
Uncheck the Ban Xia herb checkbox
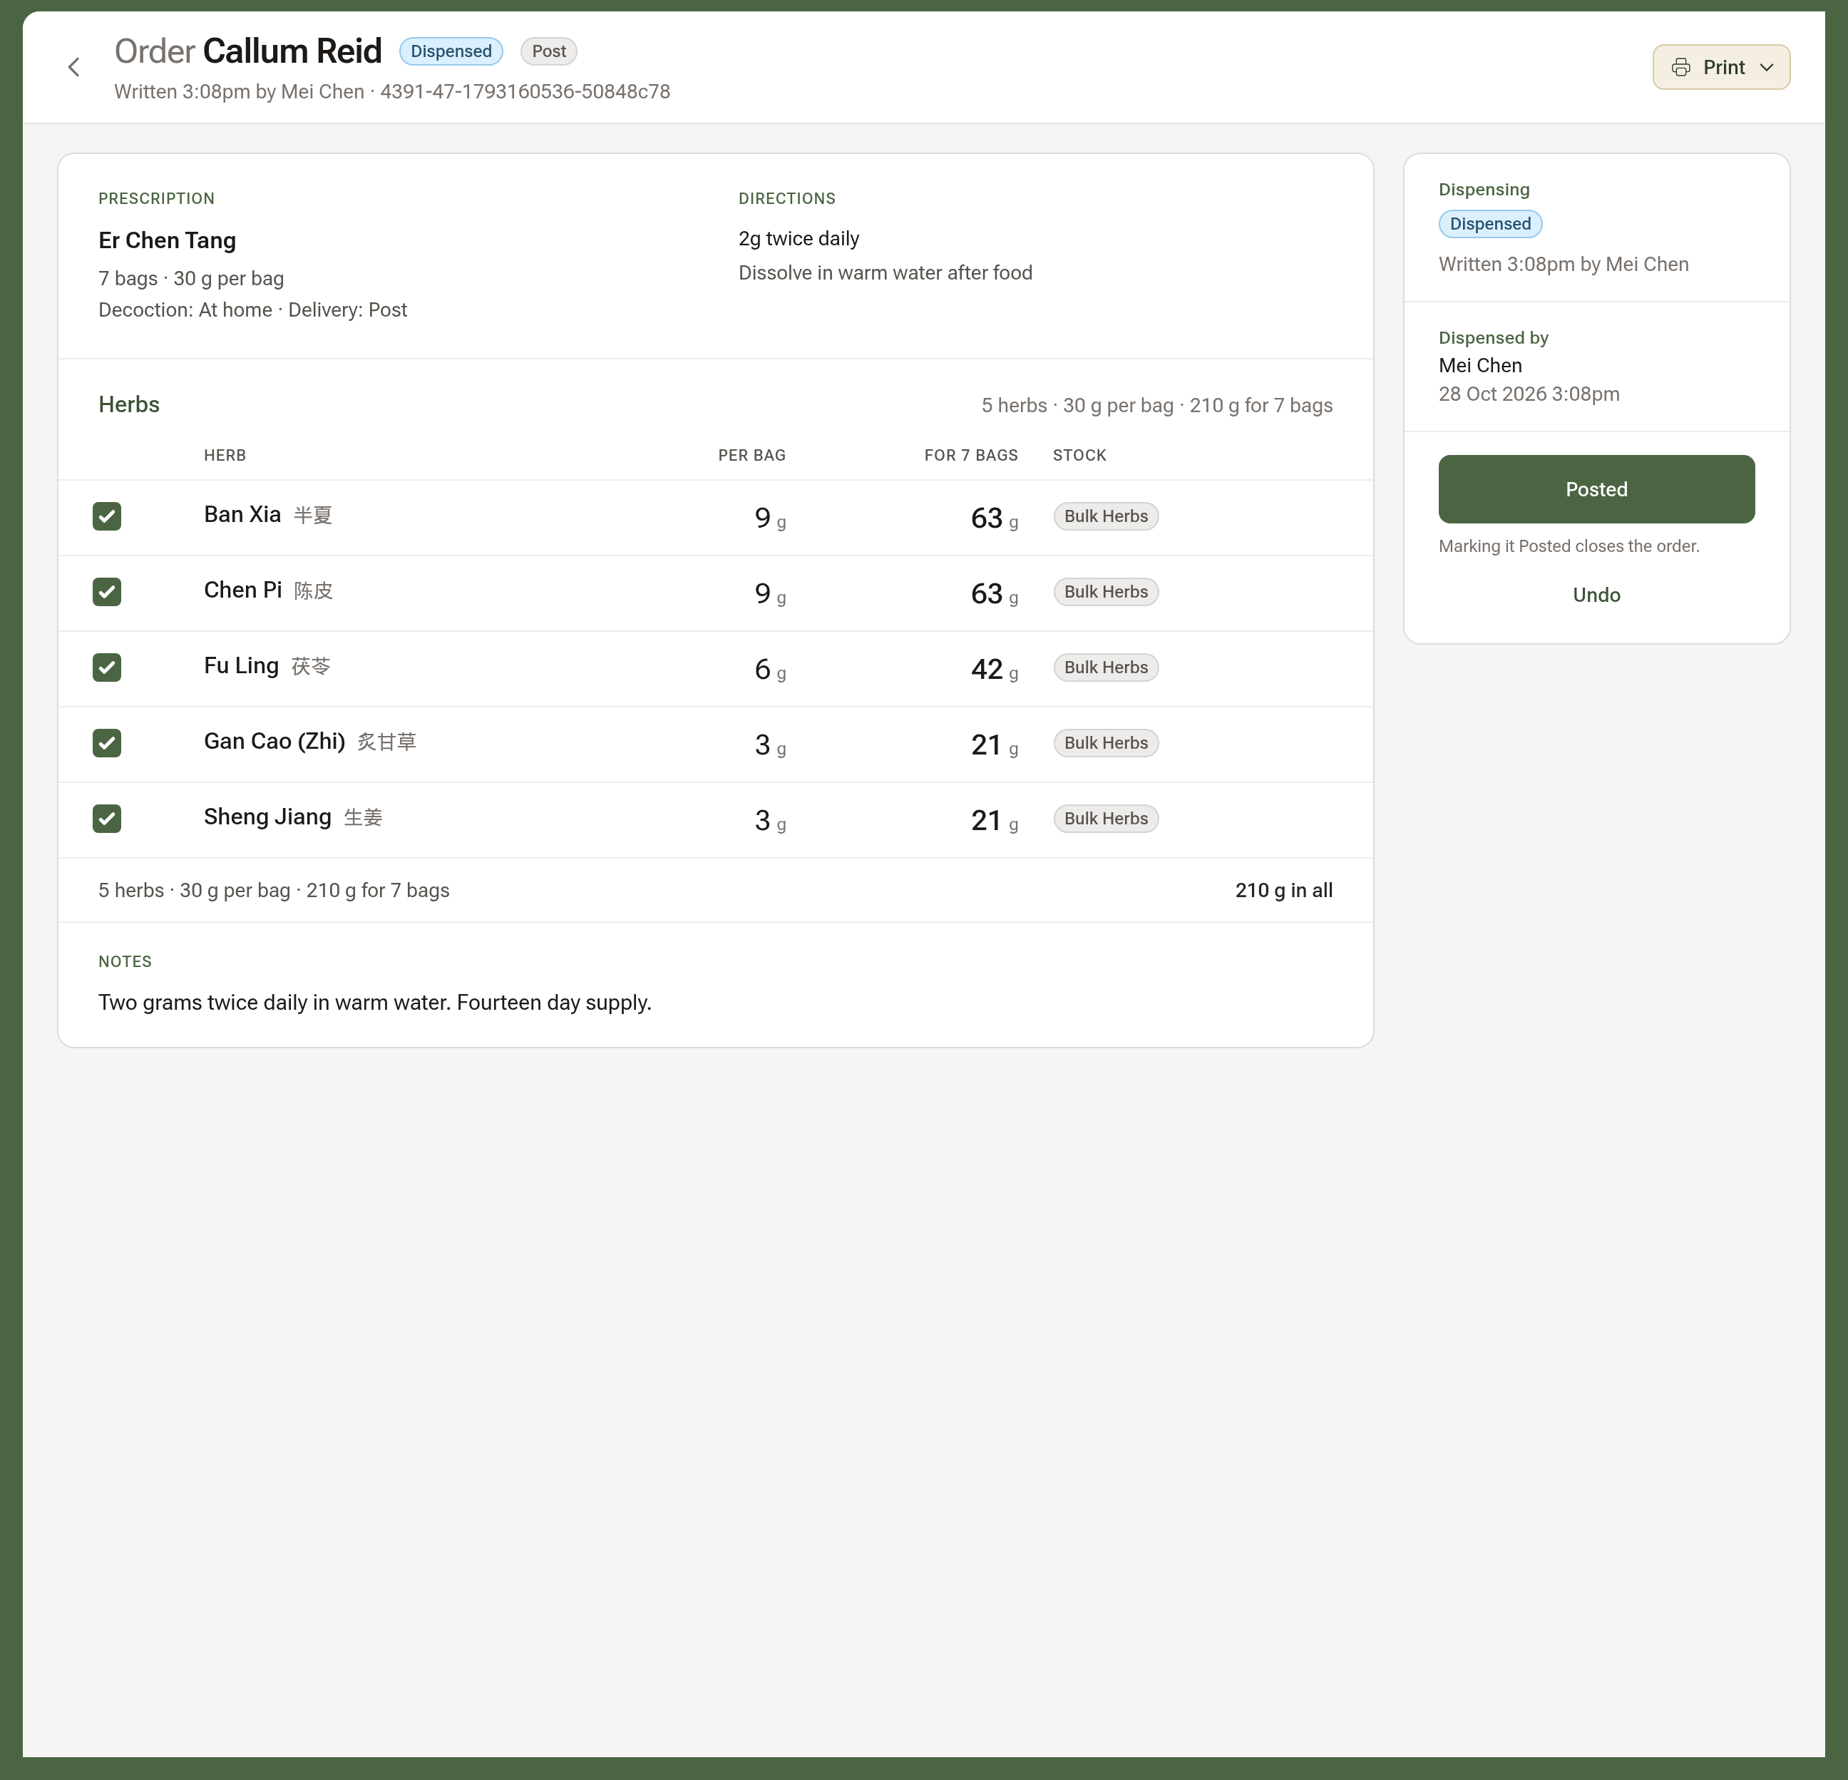pos(106,516)
